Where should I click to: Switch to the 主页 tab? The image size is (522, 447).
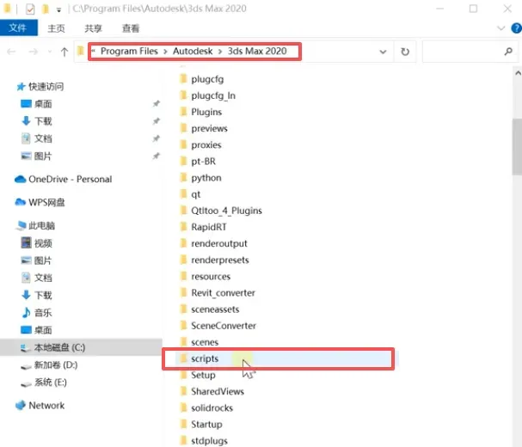(56, 28)
